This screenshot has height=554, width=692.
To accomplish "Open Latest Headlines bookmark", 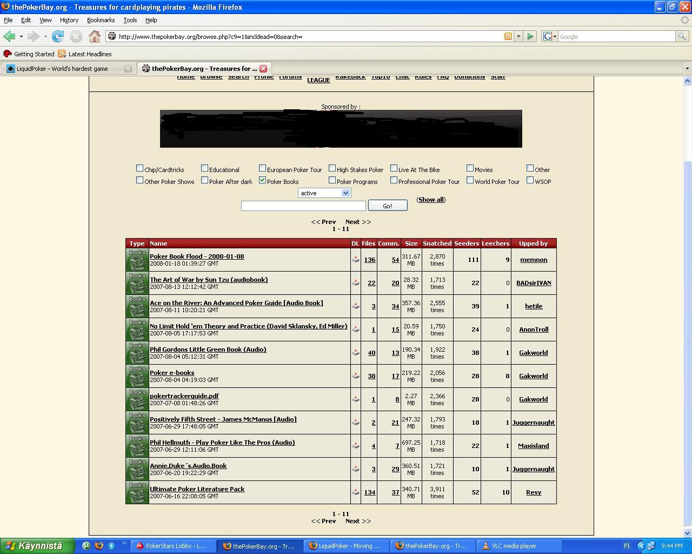I will coord(85,54).
